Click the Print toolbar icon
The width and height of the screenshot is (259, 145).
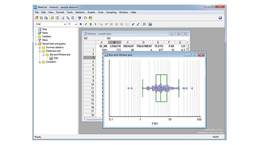click(46, 18)
